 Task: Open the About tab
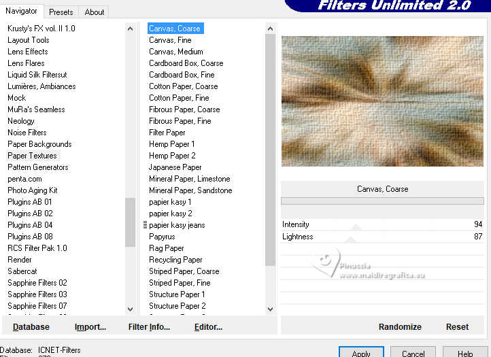[94, 12]
